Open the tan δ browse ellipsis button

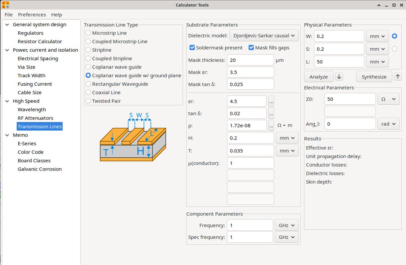coord(271,113)
